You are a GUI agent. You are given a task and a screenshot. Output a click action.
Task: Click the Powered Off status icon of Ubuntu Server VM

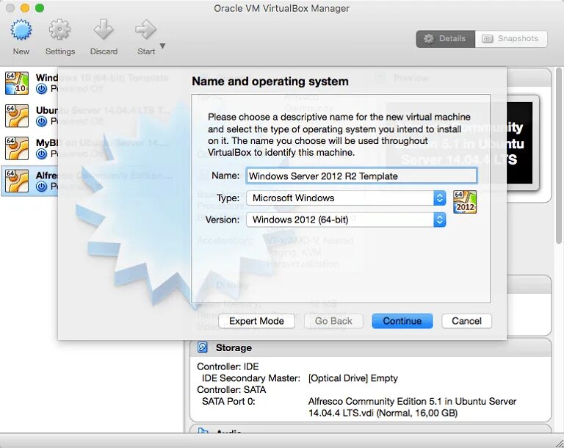pyautogui.click(x=41, y=121)
